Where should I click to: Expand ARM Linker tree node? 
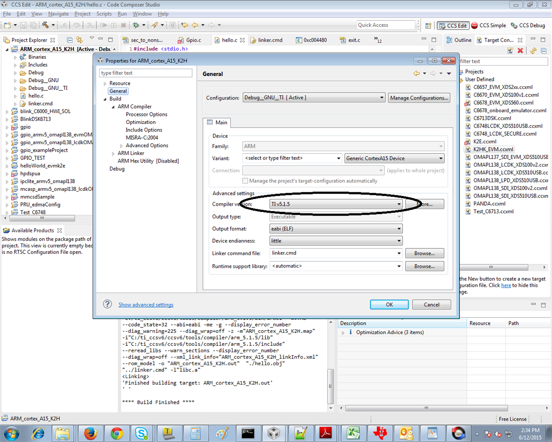pos(113,154)
